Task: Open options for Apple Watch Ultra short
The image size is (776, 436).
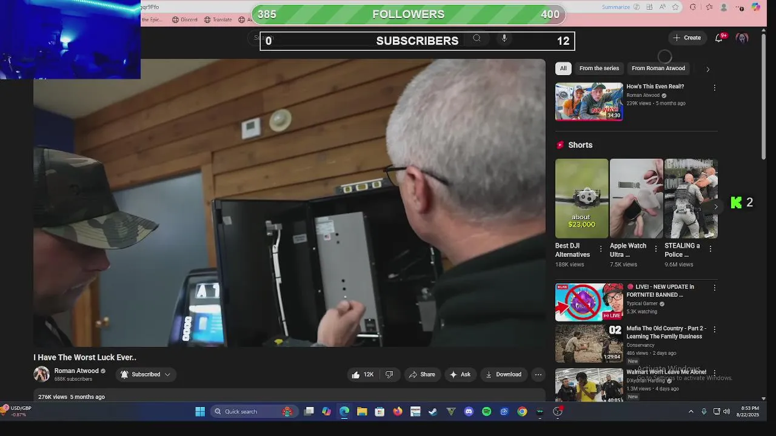Action: pyautogui.click(x=655, y=249)
